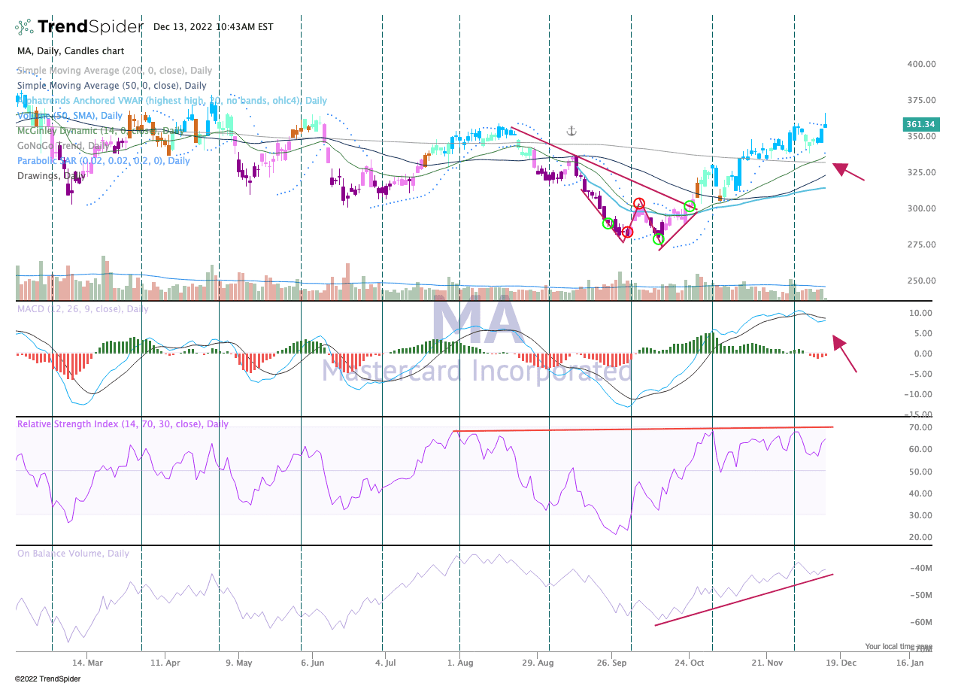Viewport: 955px width, 686px height.
Task: Click the red arrow pointing at the MACD histogram
Action: (x=844, y=354)
